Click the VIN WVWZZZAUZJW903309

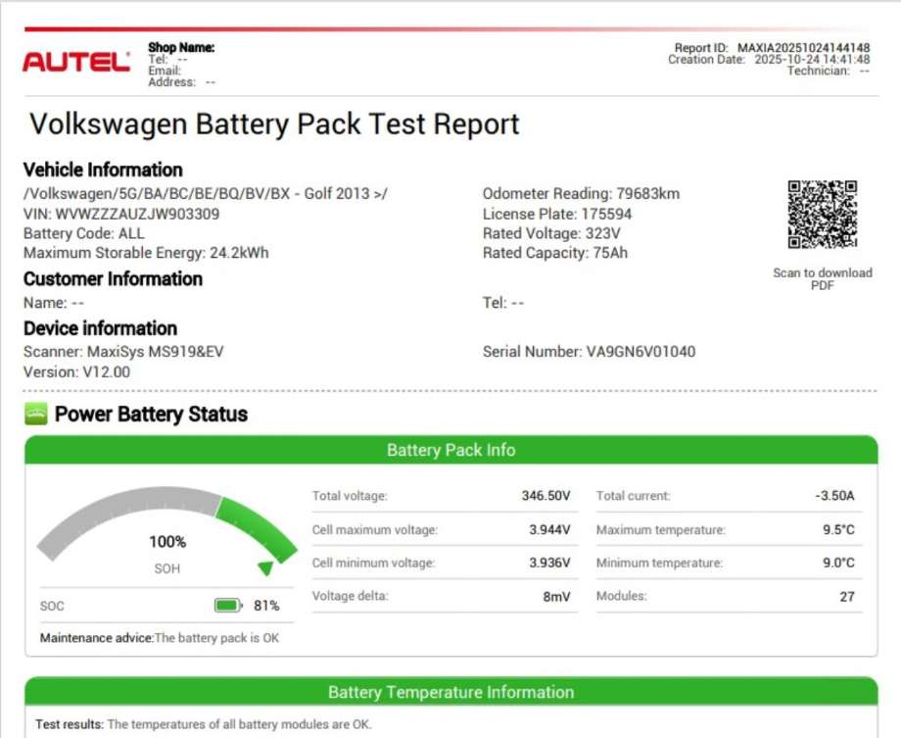121,214
